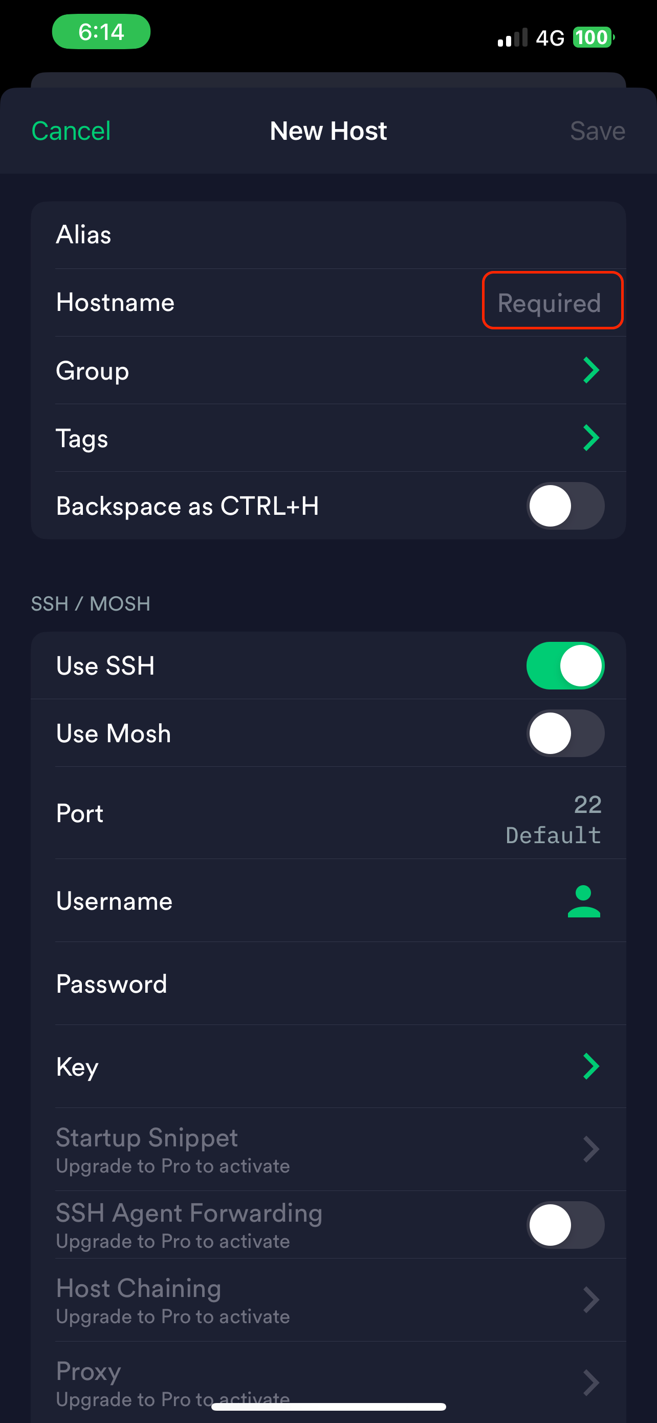Open the Group selection chevron

tap(591, 370)
